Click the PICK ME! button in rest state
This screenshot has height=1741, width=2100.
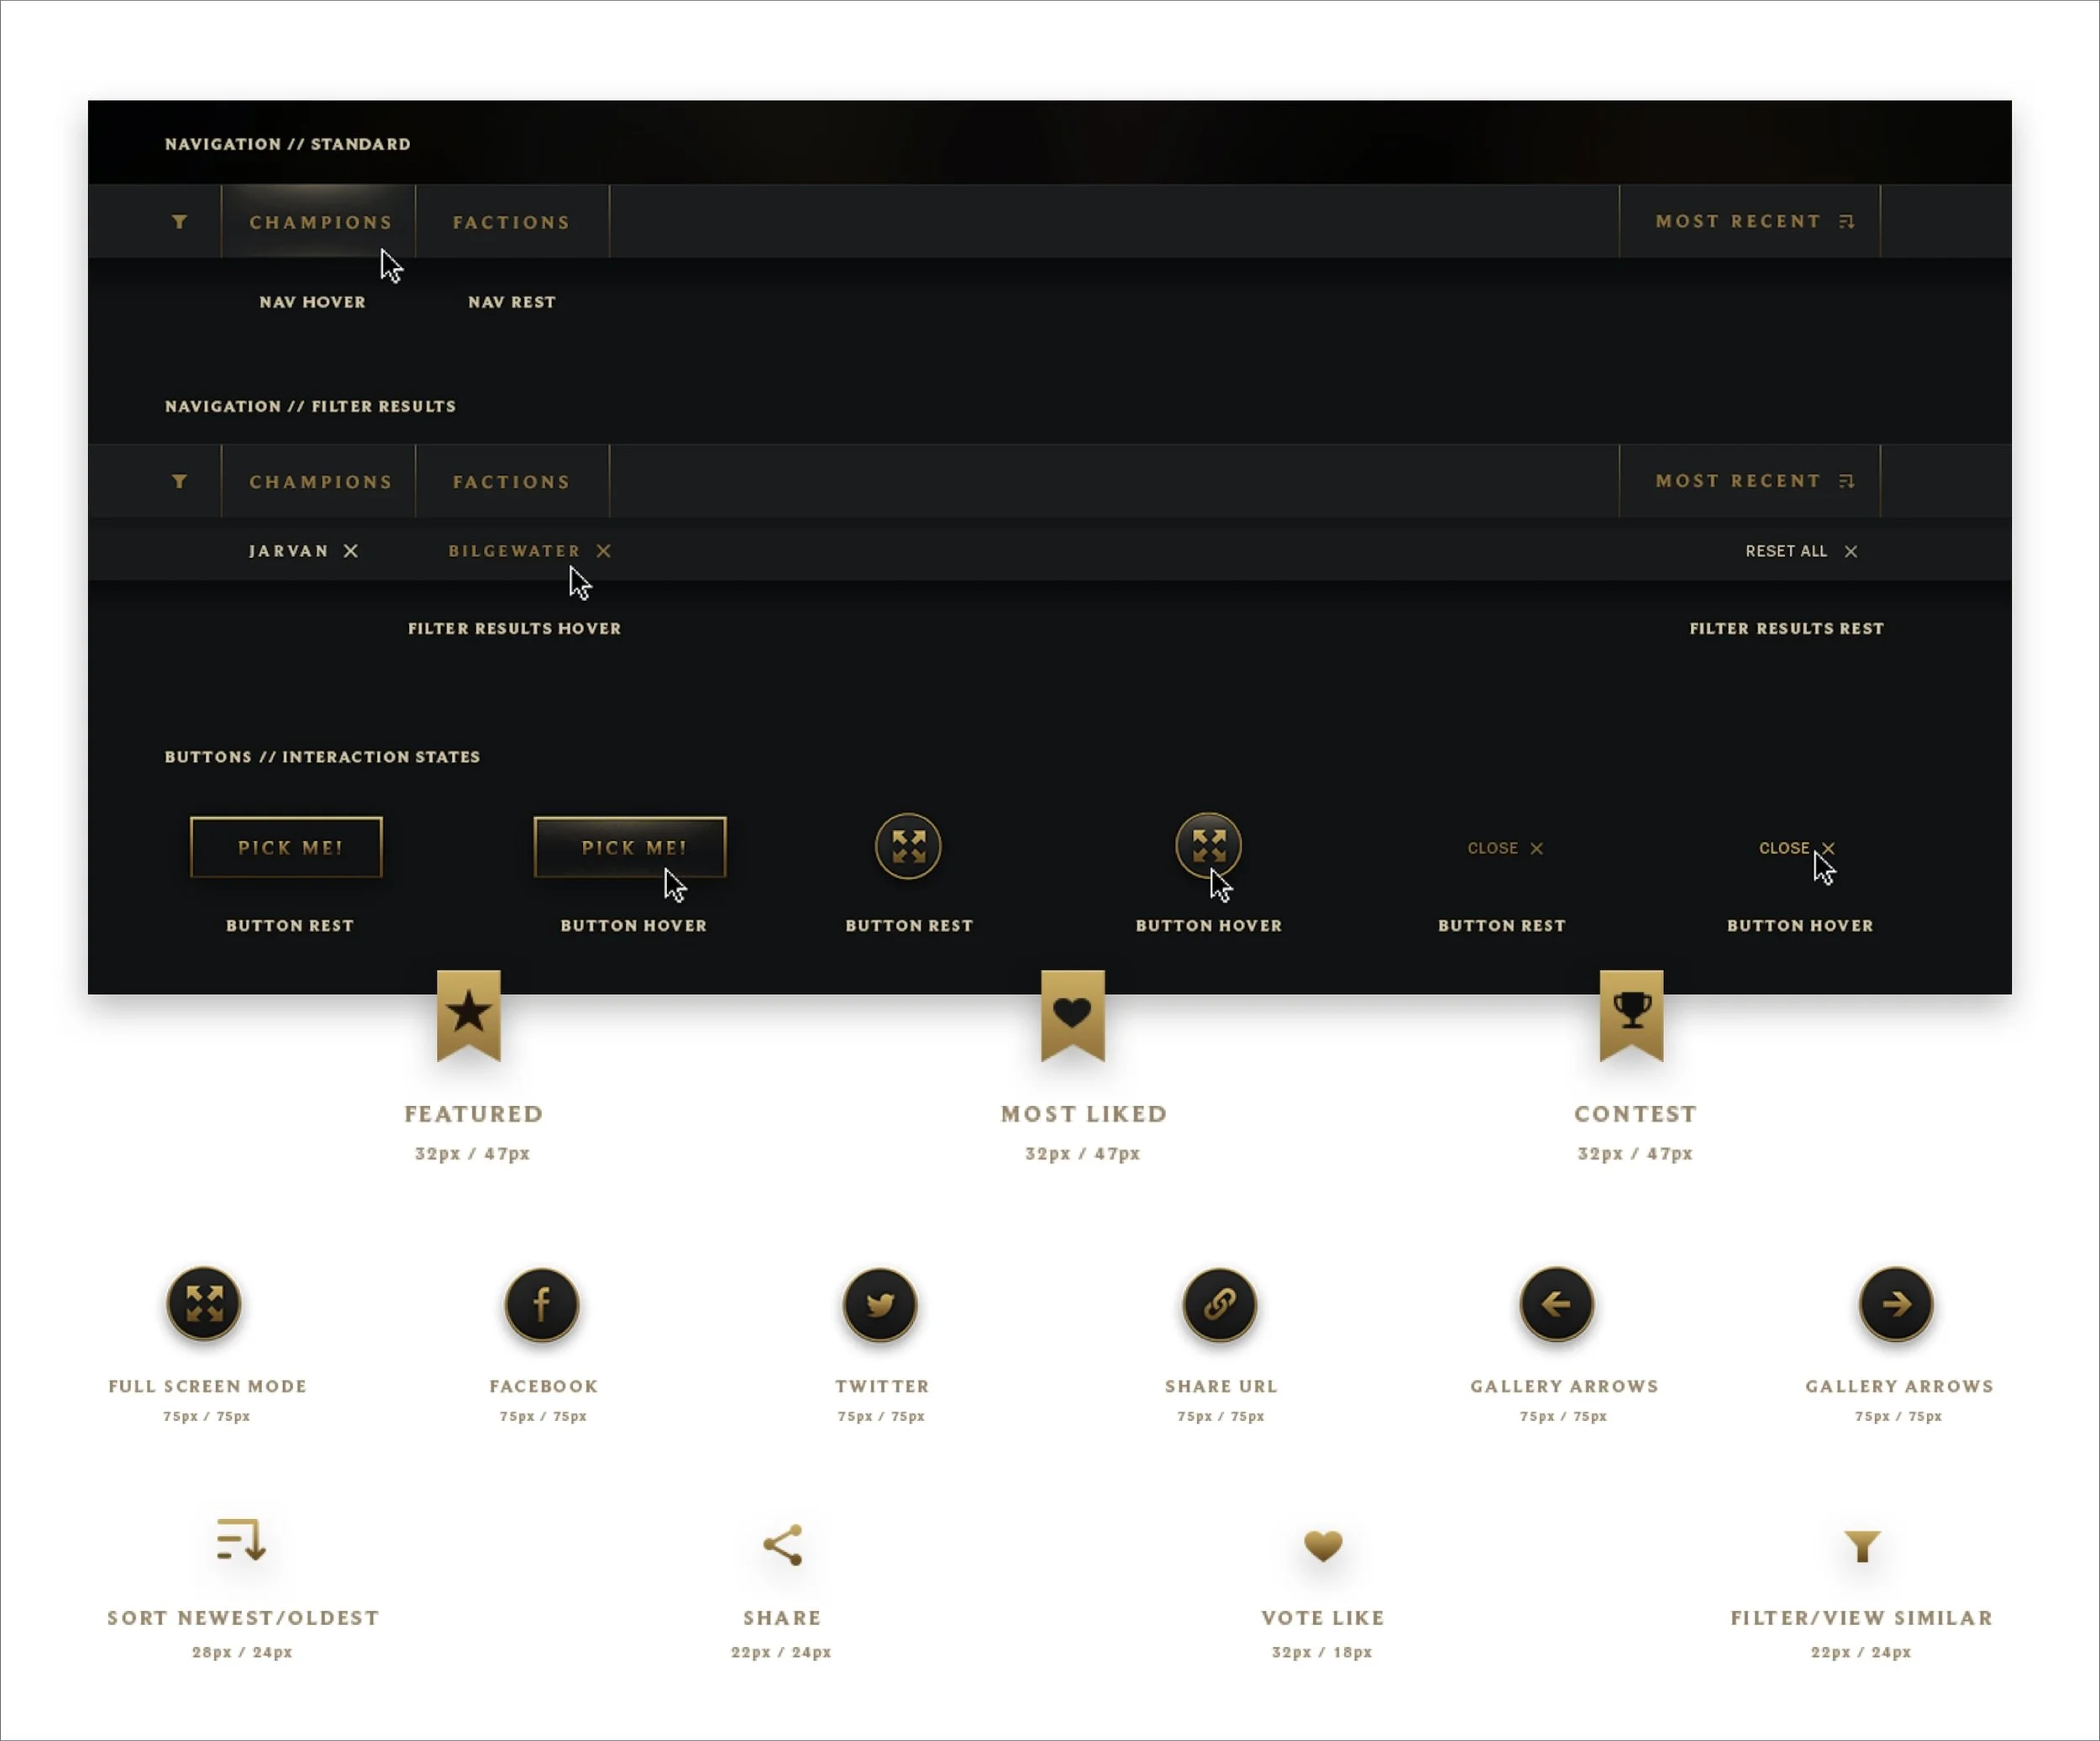point(287,848)
